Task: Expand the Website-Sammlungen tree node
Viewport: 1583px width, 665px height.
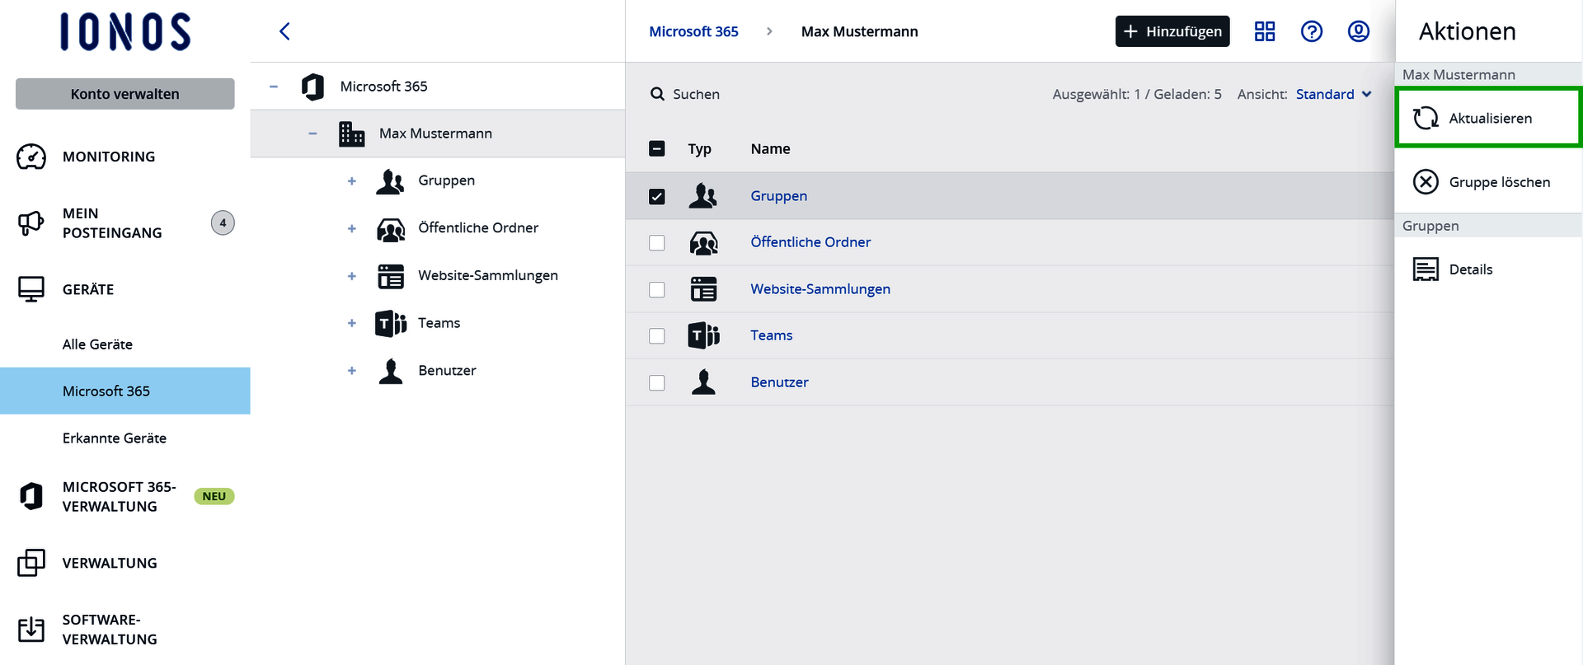Action: click(x=352, y=276)
